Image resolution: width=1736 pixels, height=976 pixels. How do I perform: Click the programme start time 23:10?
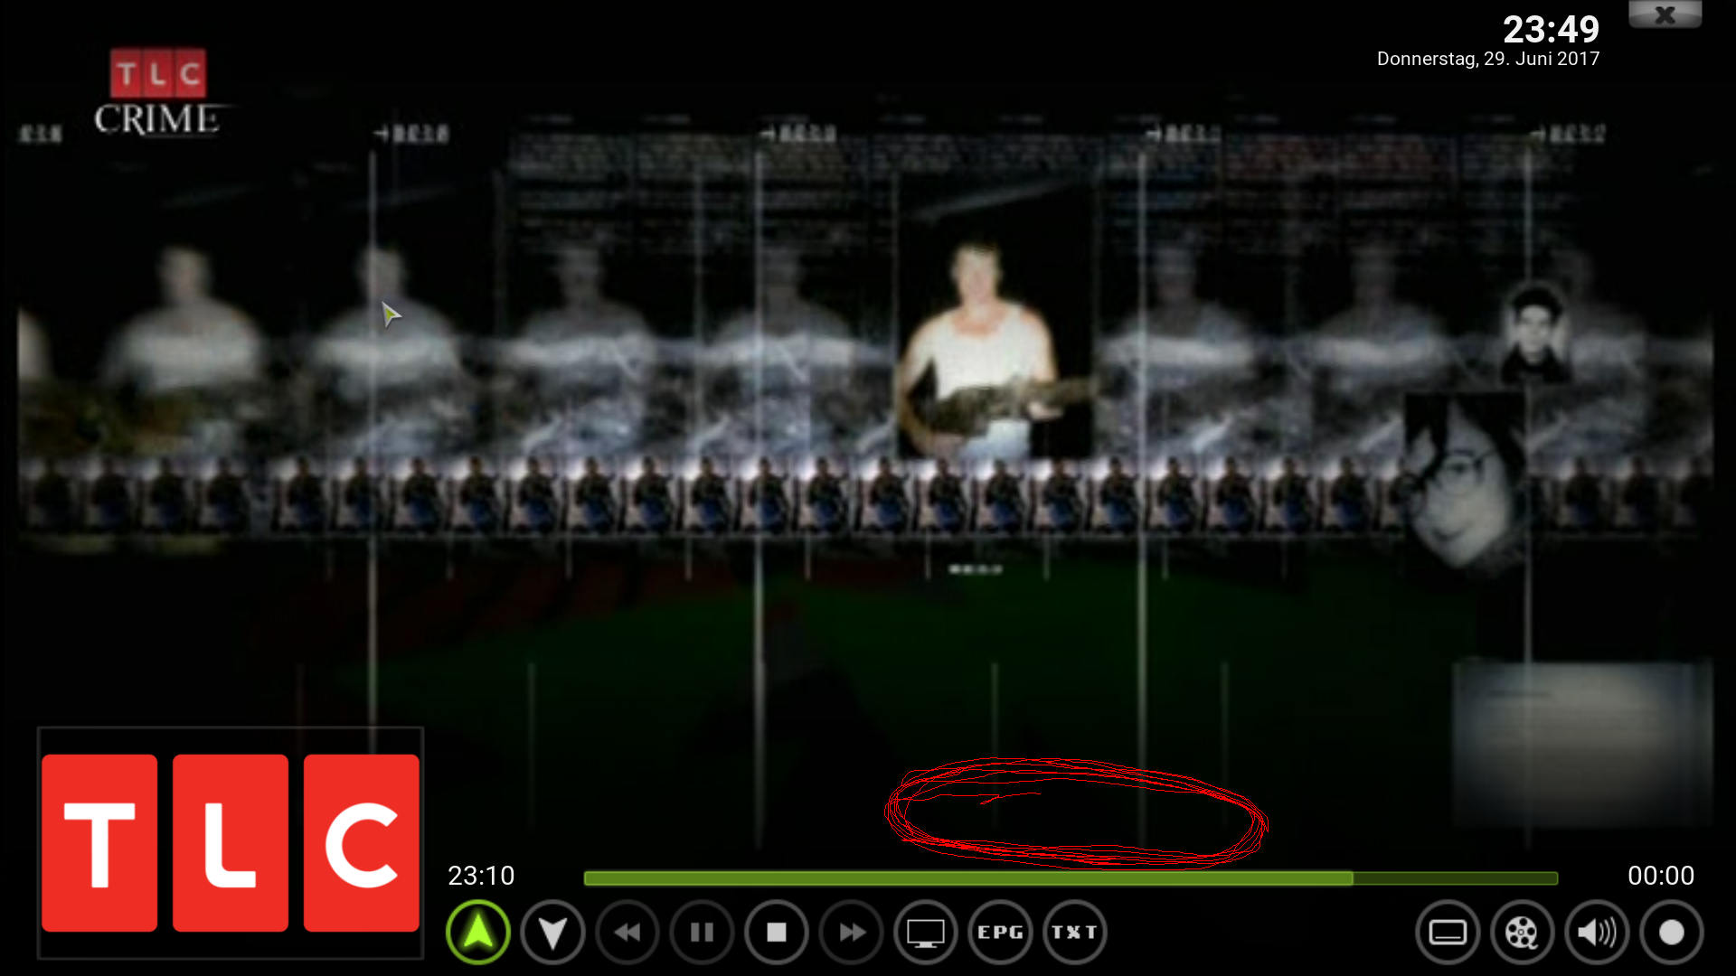pyautogui.click(x=481, y=876)
